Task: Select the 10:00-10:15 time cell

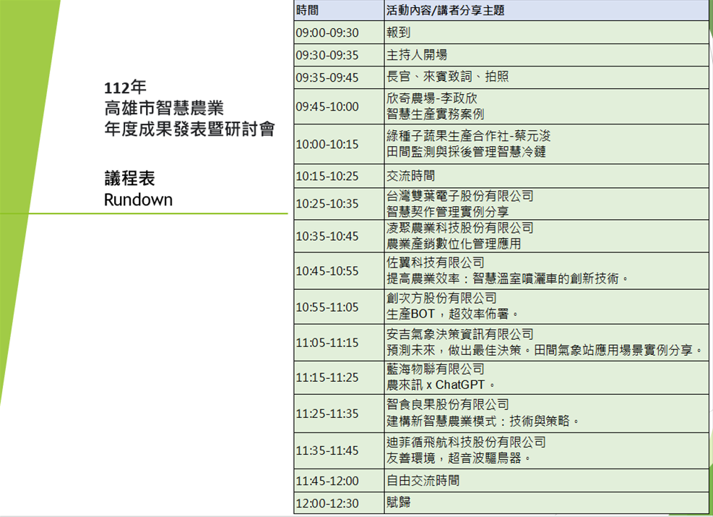Action: coord(339,144)
